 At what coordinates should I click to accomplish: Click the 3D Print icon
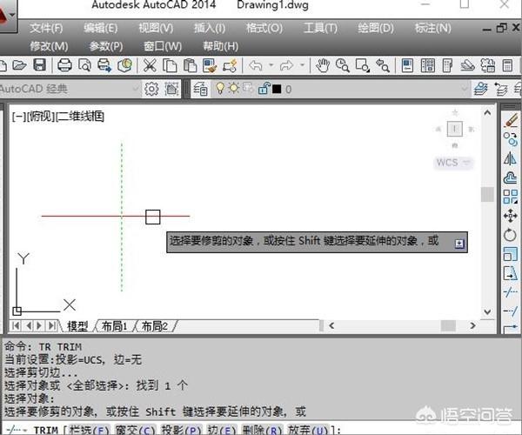(124, 65)
